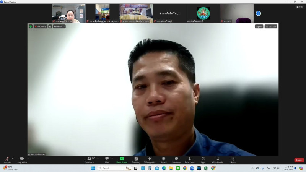This screenshot has width=306, height=172.
Task: Open Whiteboards
Action: click(217, 159)
